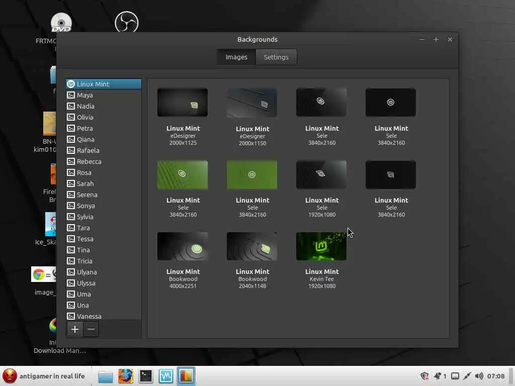Image resolution: width=515 pixels, height=386 pixels.
Task: Open the system monitor panel icon
Action: 166,376
